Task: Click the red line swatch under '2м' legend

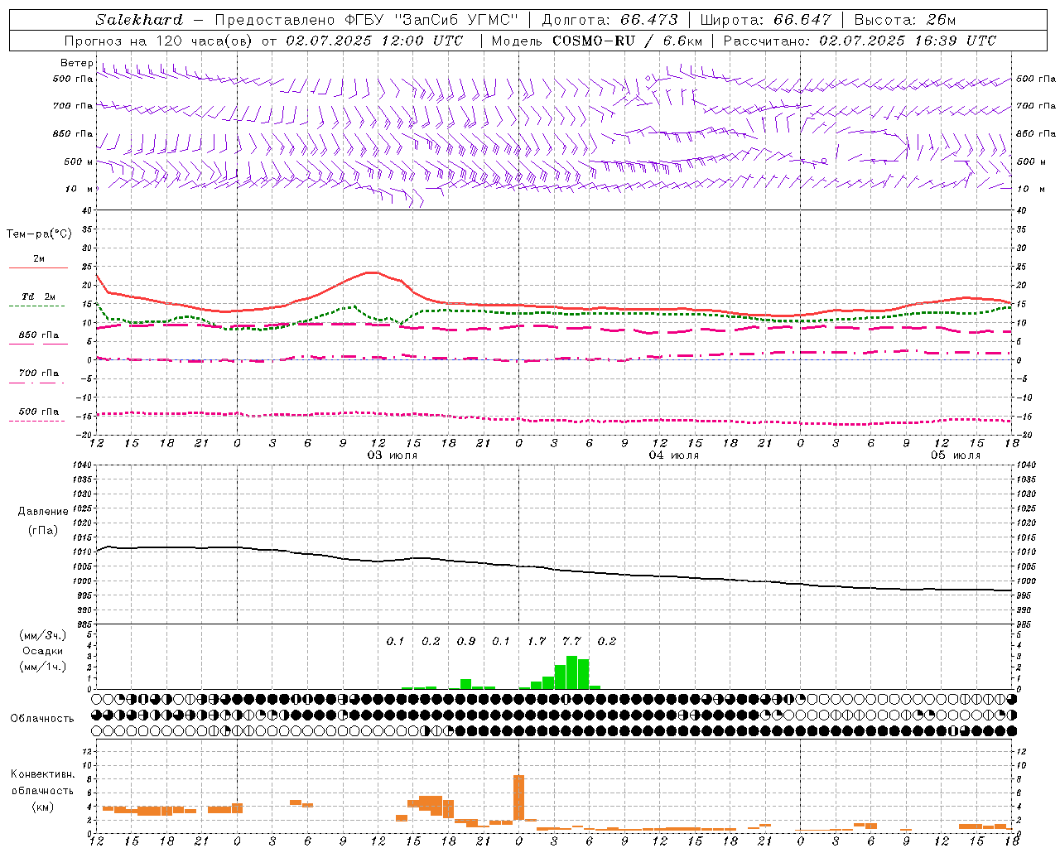Action: click(38, 268)
